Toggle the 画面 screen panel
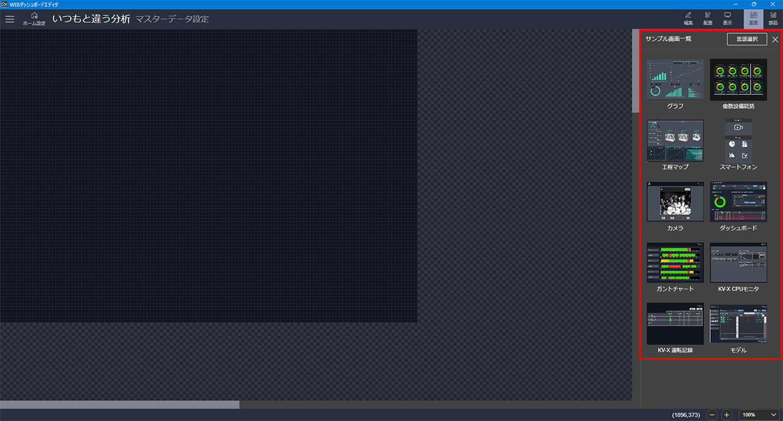 pyautogui.click(x=754, y=18)
